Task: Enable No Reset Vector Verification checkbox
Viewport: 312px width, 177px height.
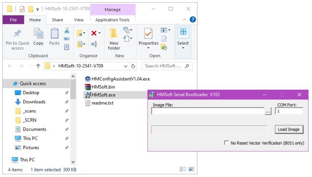Action: click(x=226, y=143)
